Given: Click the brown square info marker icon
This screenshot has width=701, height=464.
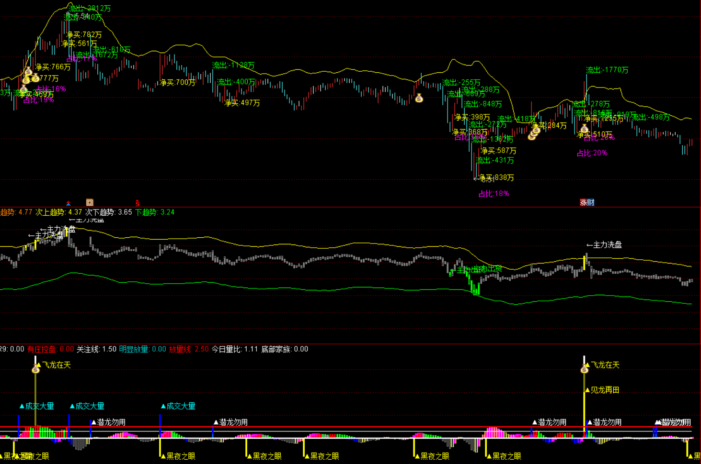Looking at the screenshot, I should 90,203.
